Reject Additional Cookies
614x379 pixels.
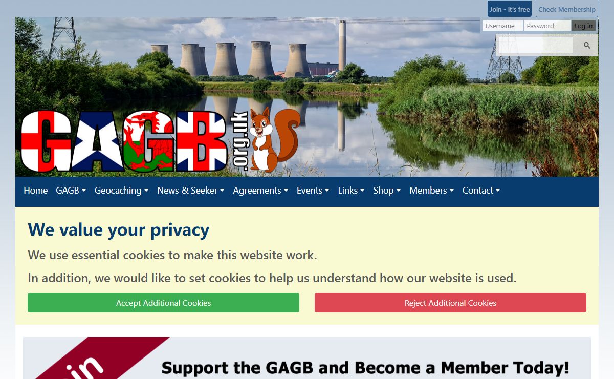point(450,303)
